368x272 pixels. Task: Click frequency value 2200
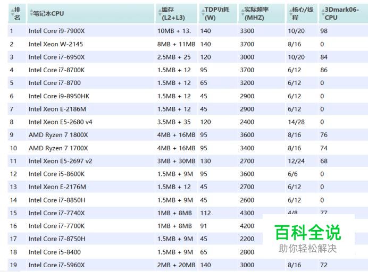tap(247, 239)
